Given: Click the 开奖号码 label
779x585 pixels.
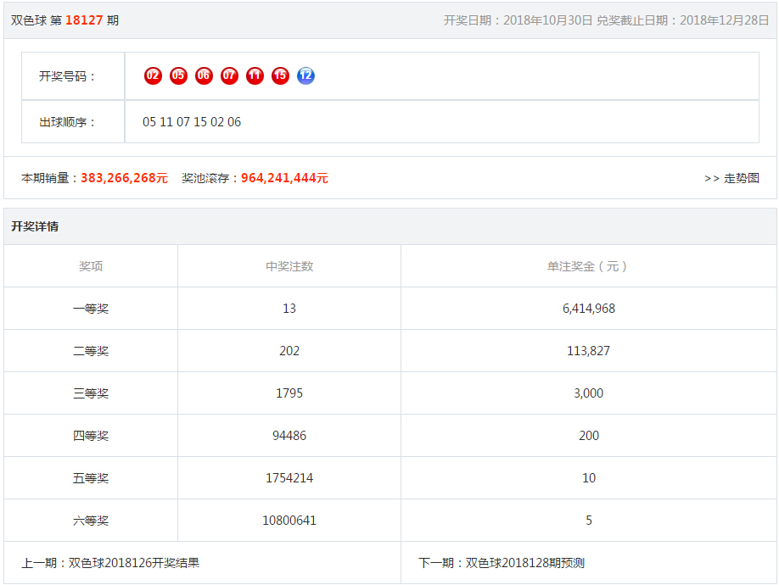Looking at the screenshot, I should (x=66, y=76).
